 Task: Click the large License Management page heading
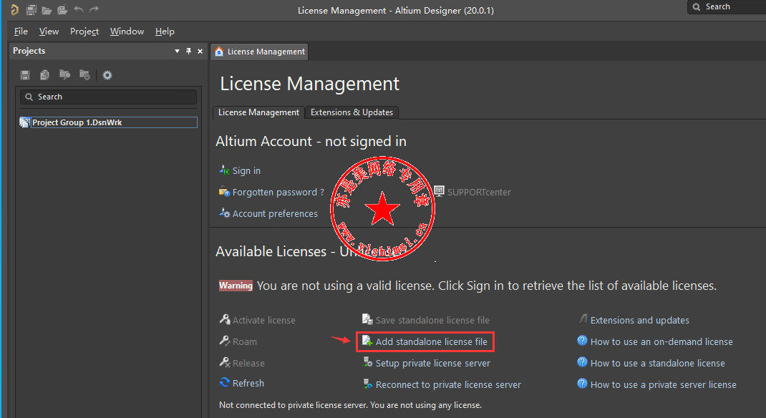(x=310, y=84)
